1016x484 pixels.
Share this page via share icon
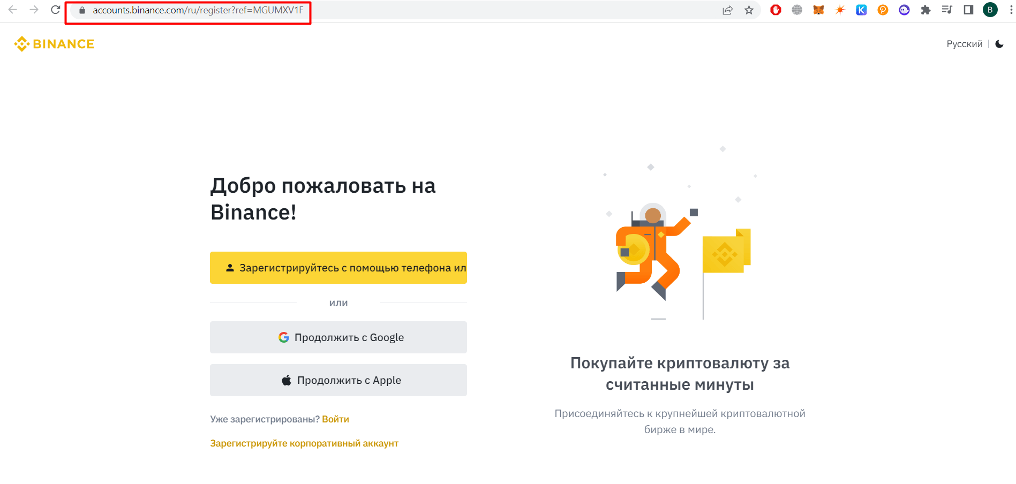(727, 10)
